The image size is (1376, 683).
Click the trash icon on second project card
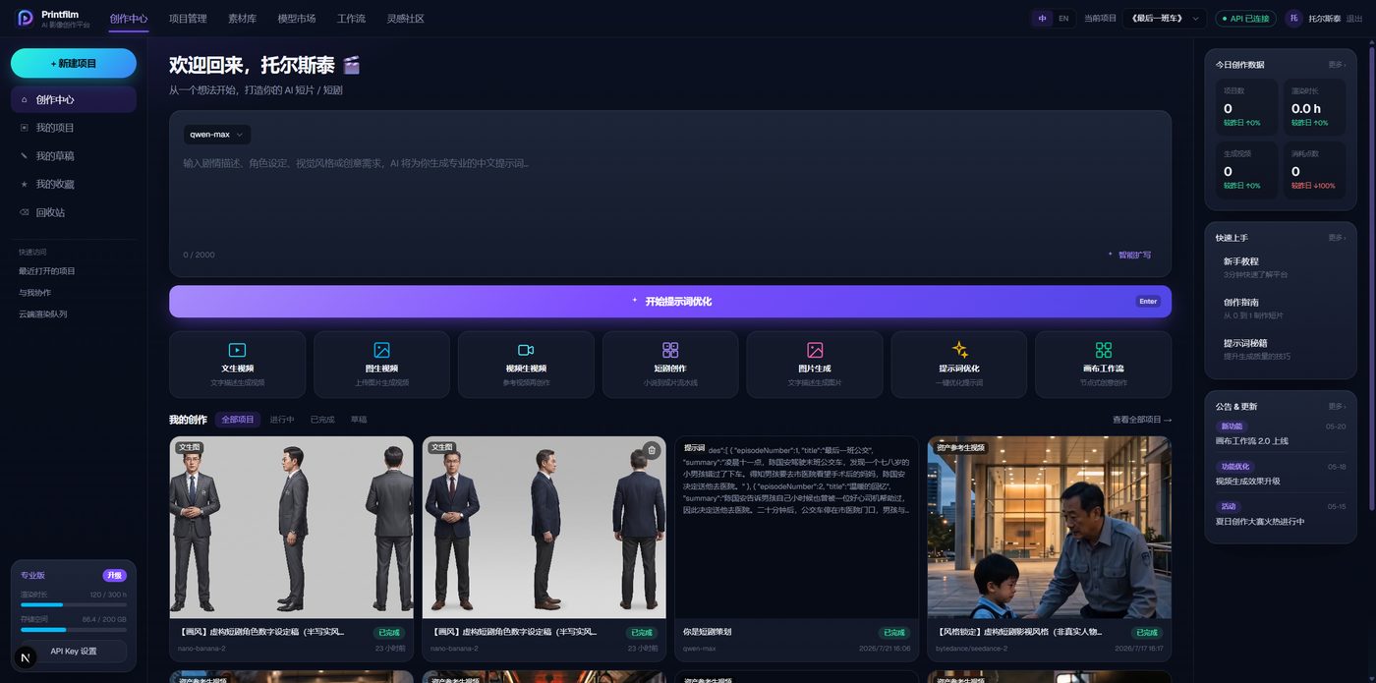click(x=651, y=450)
